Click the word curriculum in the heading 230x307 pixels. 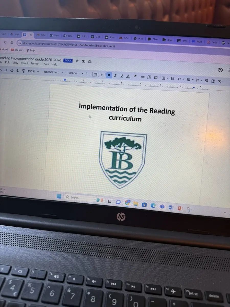(125, 118)
